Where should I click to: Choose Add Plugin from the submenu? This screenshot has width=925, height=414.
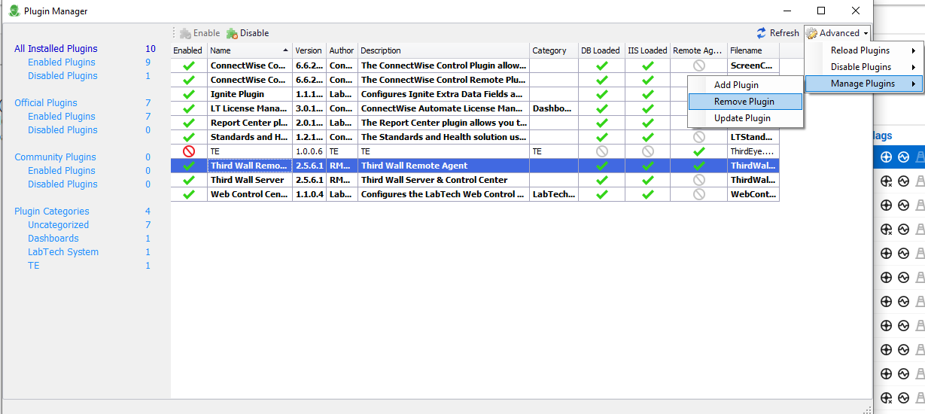pyautogui.click(x=745, y=85)
